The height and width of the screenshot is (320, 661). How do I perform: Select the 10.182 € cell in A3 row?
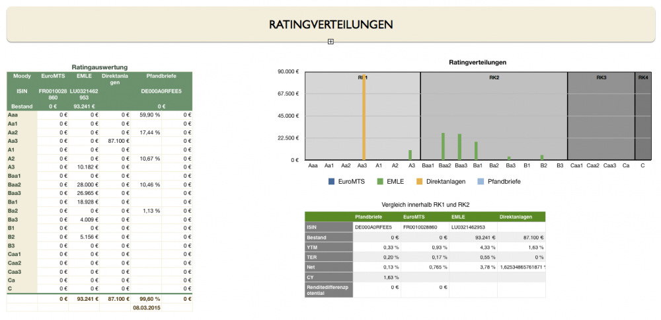[84, 167]
